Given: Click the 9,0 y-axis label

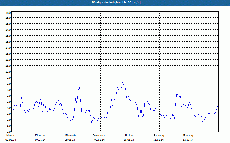Looking at the screenshot, I should tap(9, 78).
